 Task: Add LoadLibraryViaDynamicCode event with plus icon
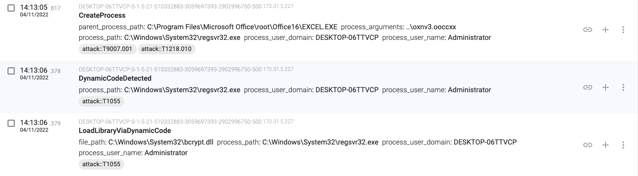point(606,145)
